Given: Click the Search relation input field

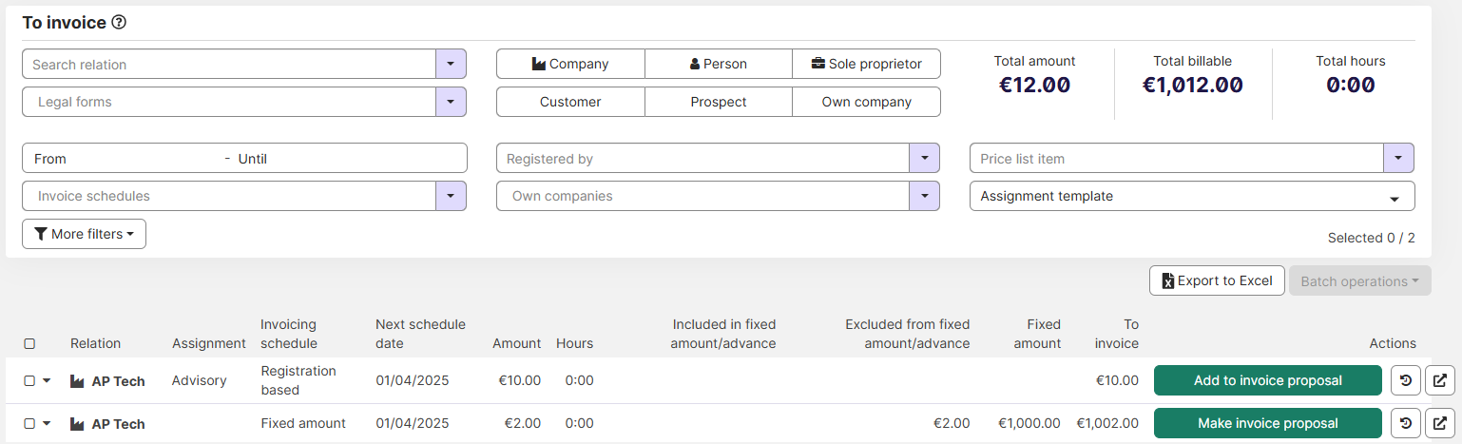Looking at the screenshot, I should click(x=228, y=65).
